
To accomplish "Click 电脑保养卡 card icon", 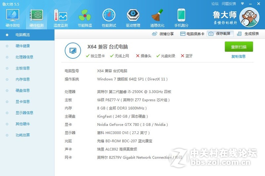I will pos(183,34).
